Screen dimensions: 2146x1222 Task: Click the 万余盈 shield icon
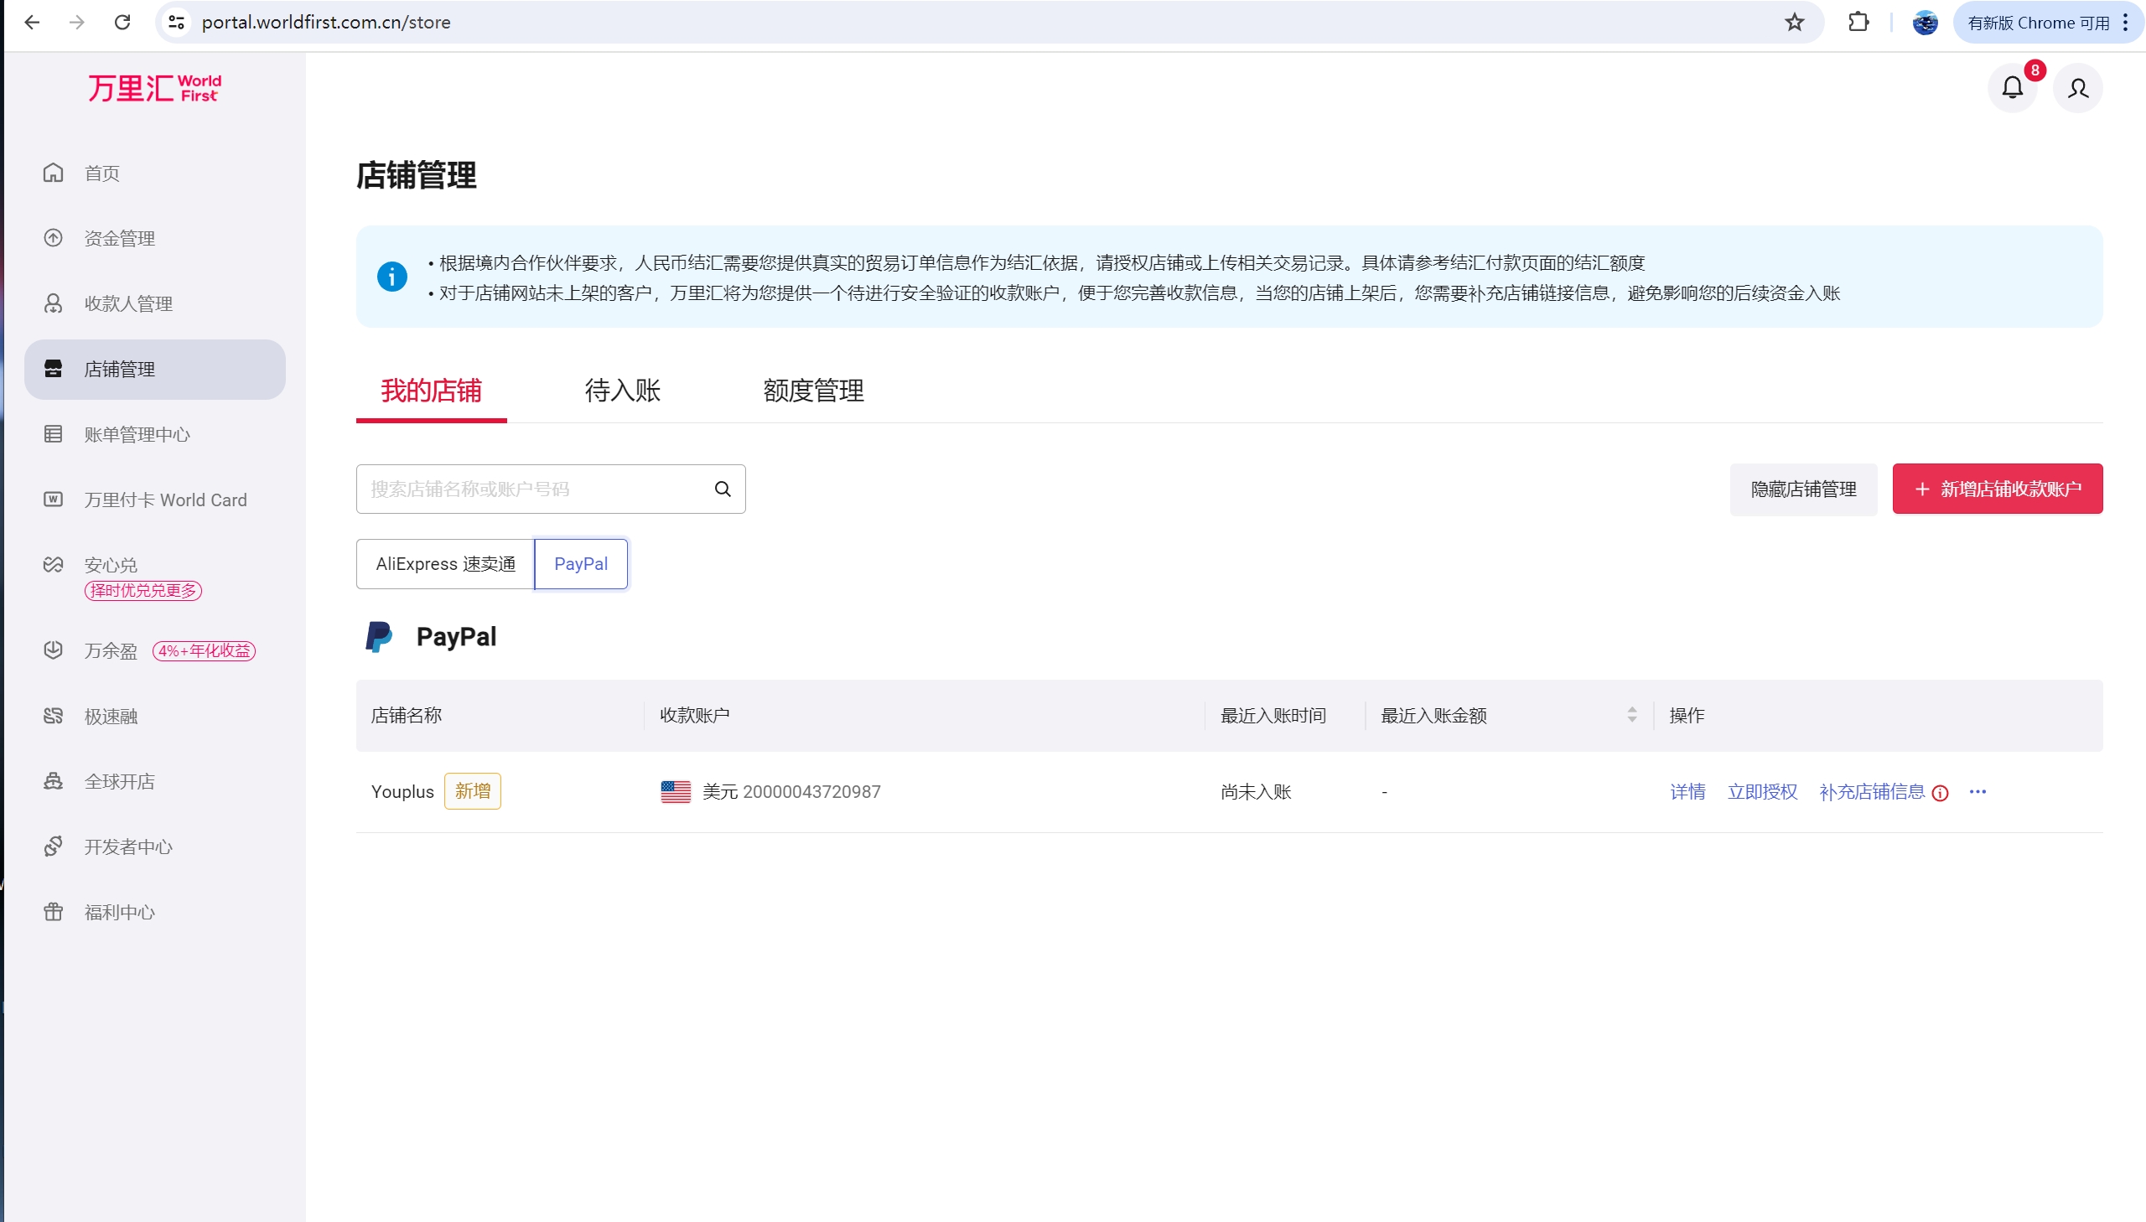click(53, 650)
